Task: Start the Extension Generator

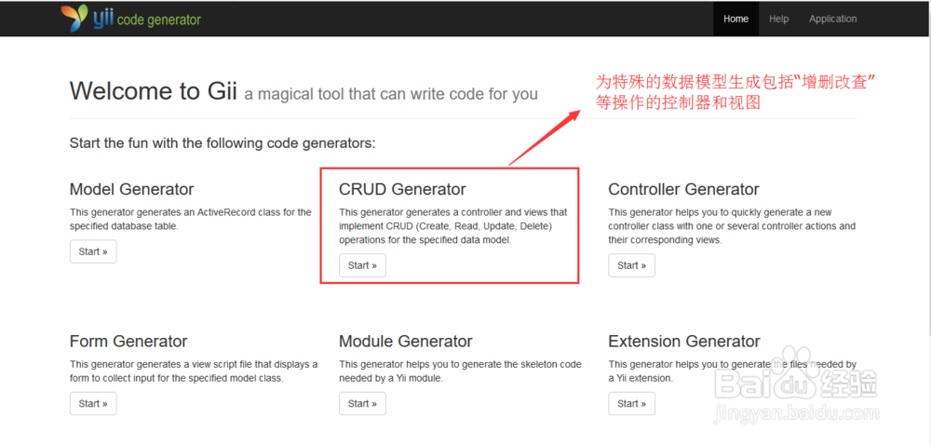Action: [632, 403]
